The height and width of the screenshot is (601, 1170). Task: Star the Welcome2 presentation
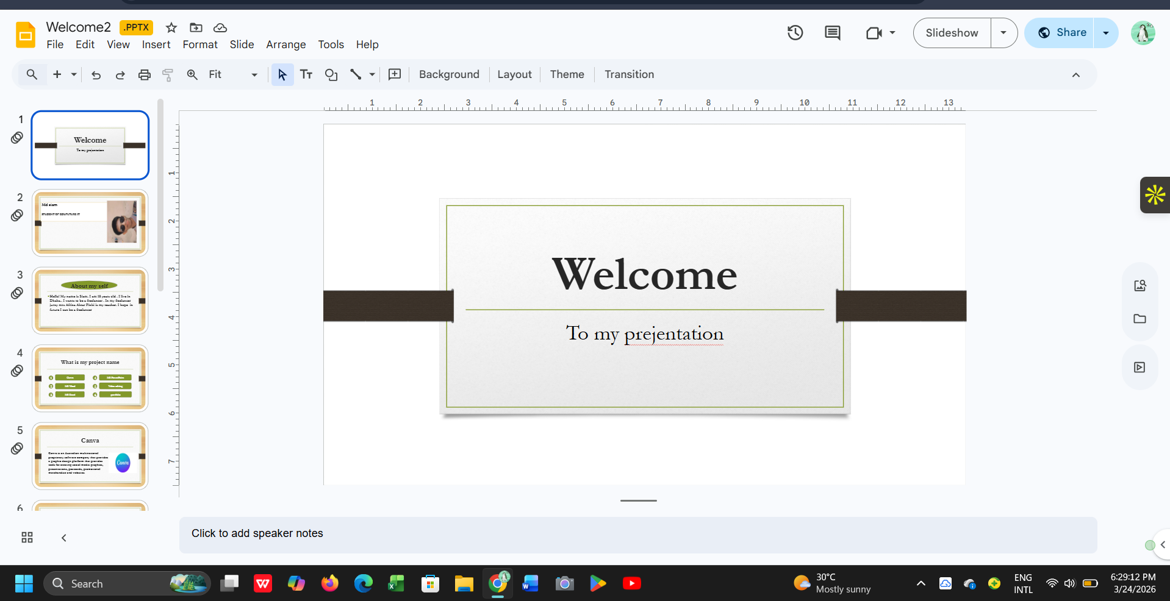171,27
